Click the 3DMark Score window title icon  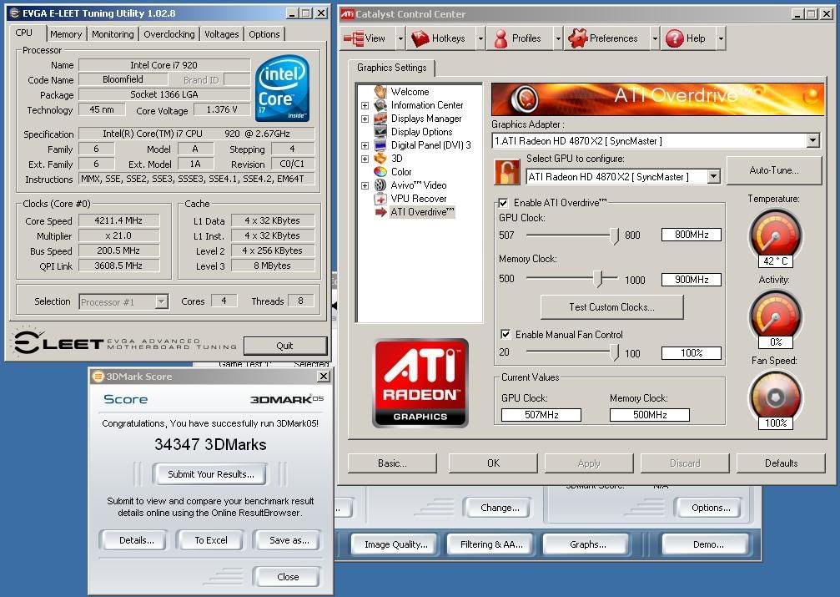point(98,377)
